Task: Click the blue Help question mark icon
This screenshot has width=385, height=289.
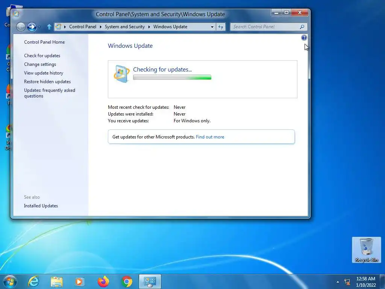Action: coord(304,38)
